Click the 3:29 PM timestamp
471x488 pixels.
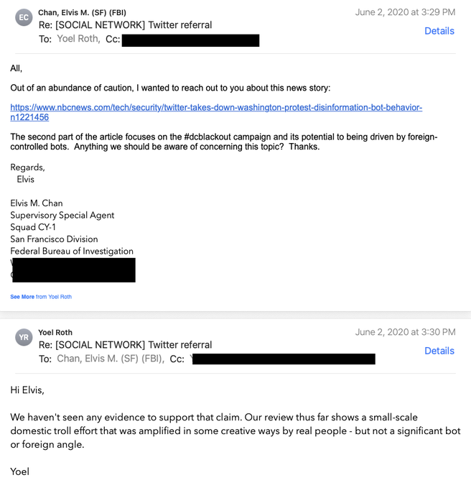tap(405, 12)
